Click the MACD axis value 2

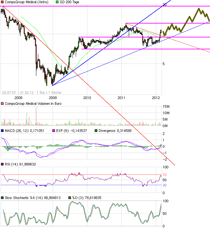pyautogui.click(x=164, y=134)
